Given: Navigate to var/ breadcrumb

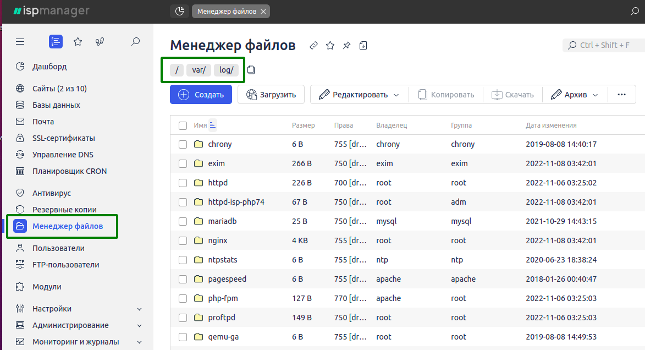Looking at the screenshot, I should point(199,70).
